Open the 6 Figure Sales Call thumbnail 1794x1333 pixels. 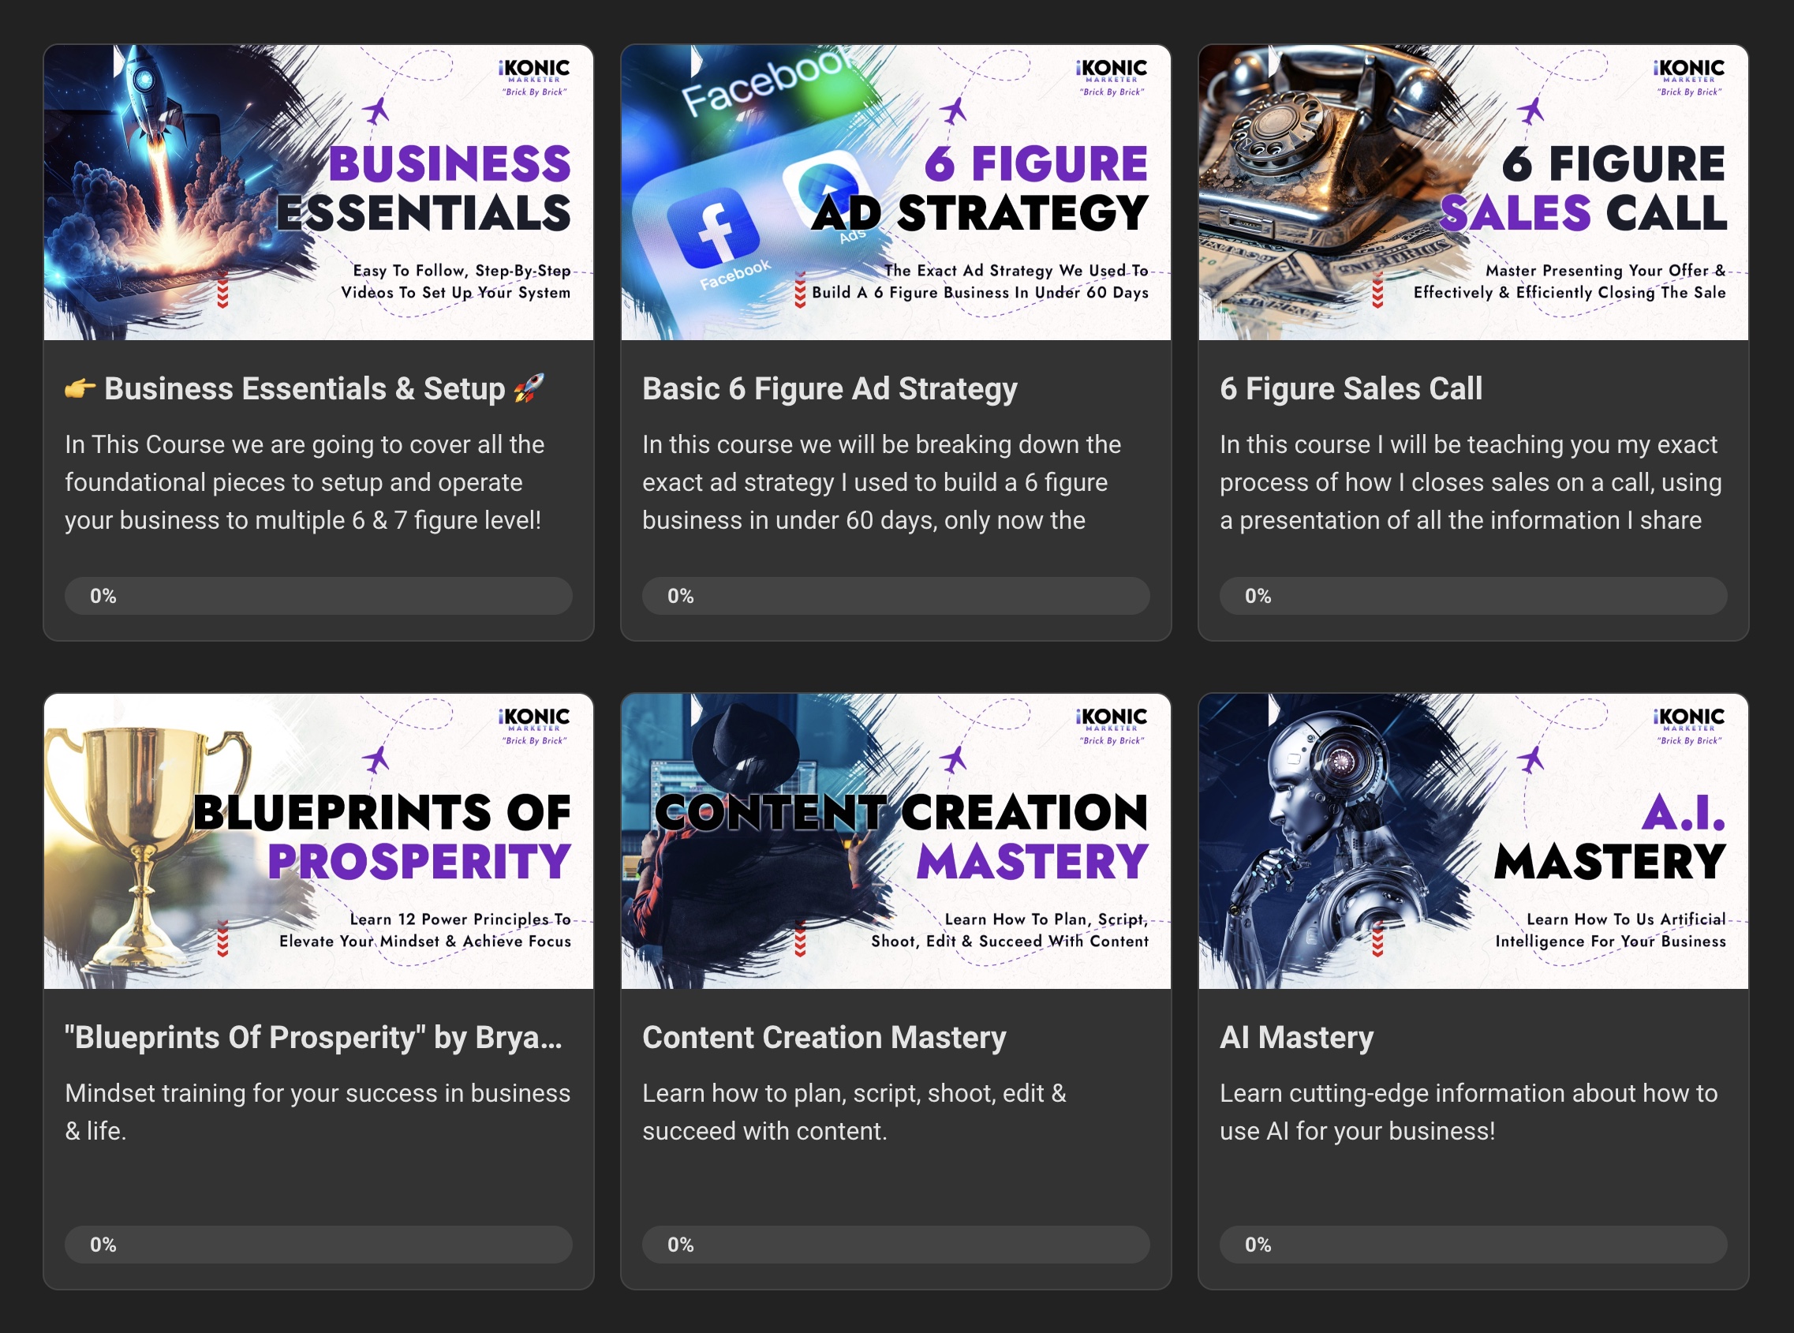tap(1474, 192)
